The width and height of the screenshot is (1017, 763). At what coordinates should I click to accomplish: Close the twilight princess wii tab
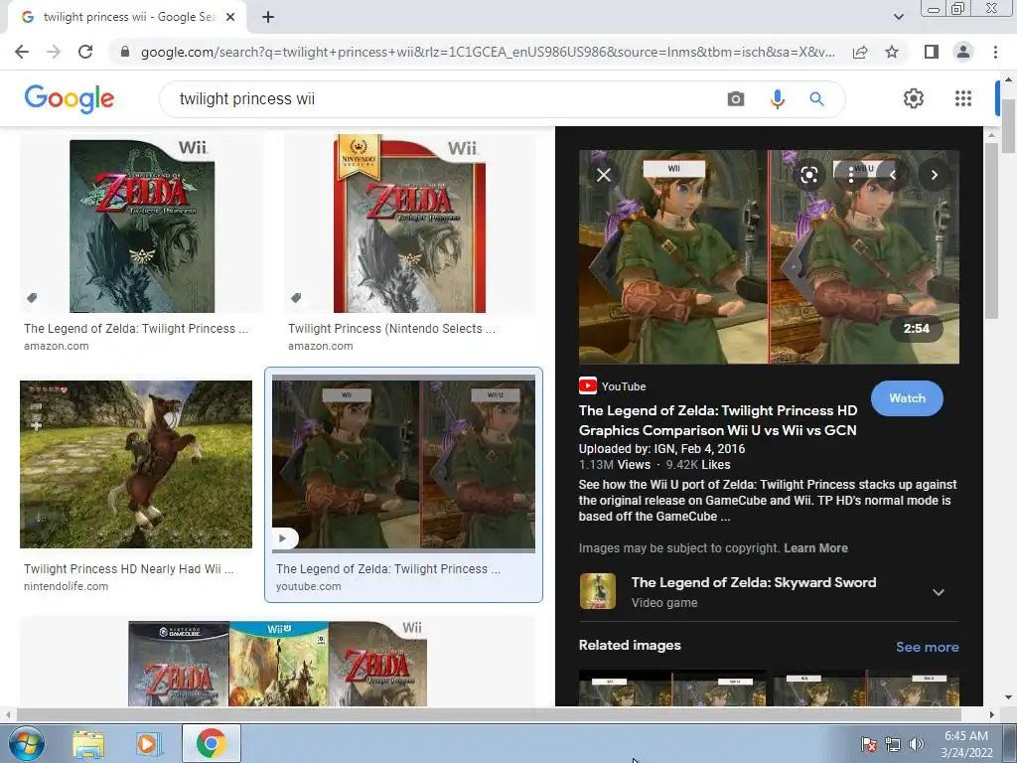tap(230, 18)
